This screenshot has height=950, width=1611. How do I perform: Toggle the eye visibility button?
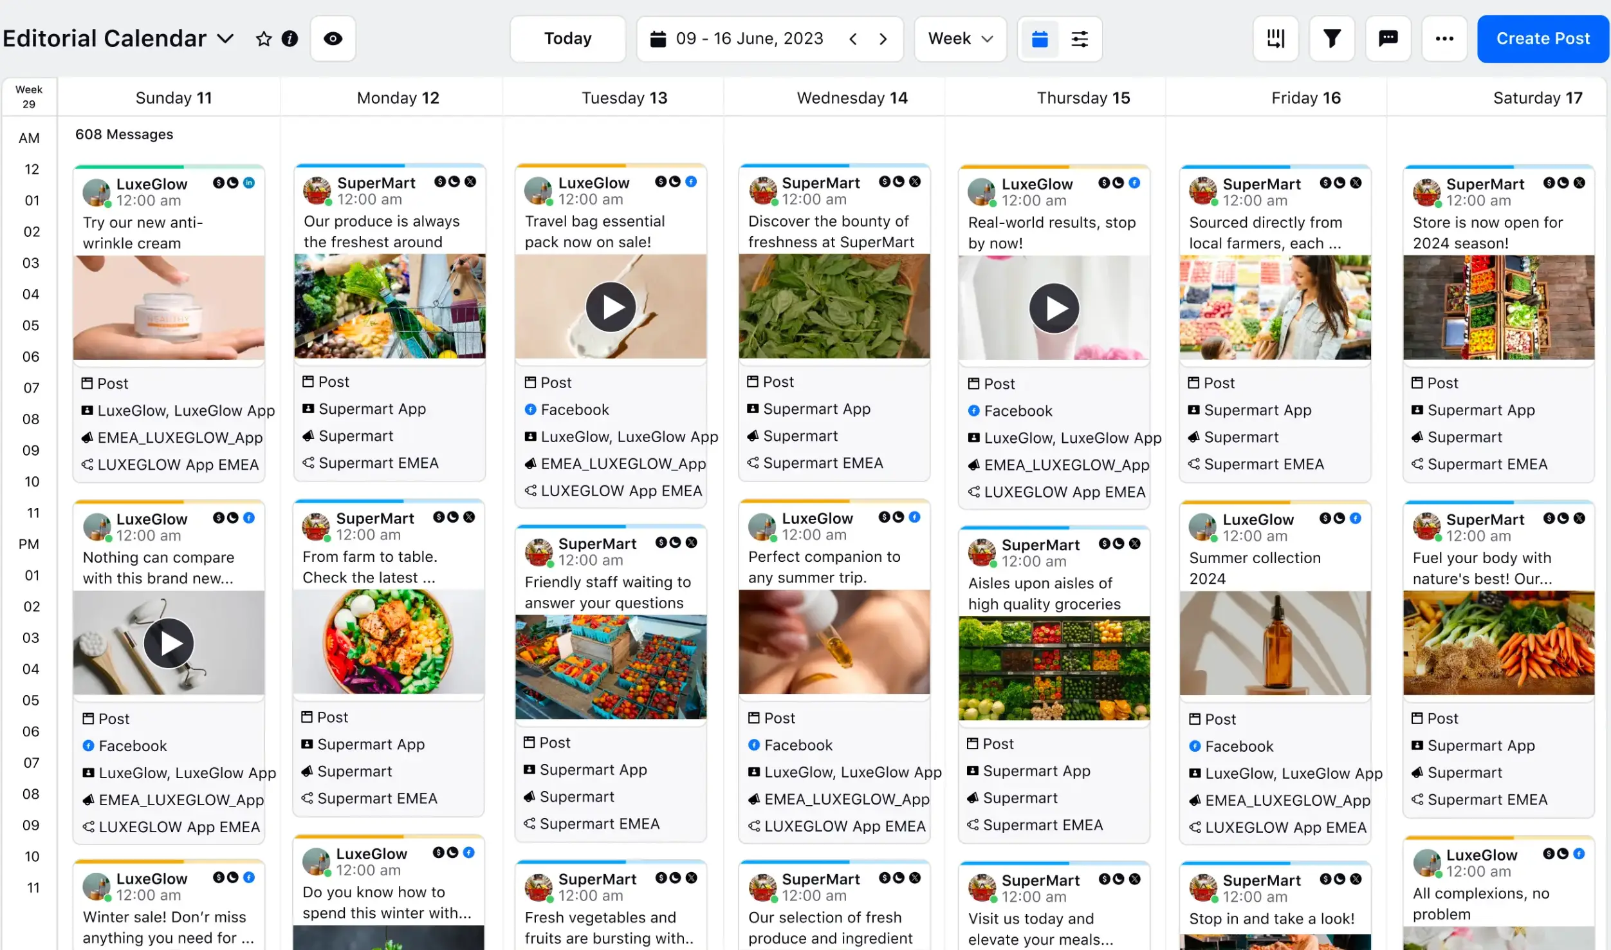point(333,39)
